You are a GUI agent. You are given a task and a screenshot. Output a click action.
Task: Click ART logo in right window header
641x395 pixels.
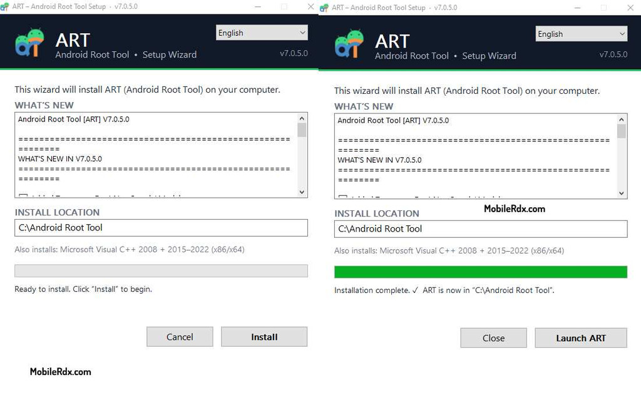(349, 44)
